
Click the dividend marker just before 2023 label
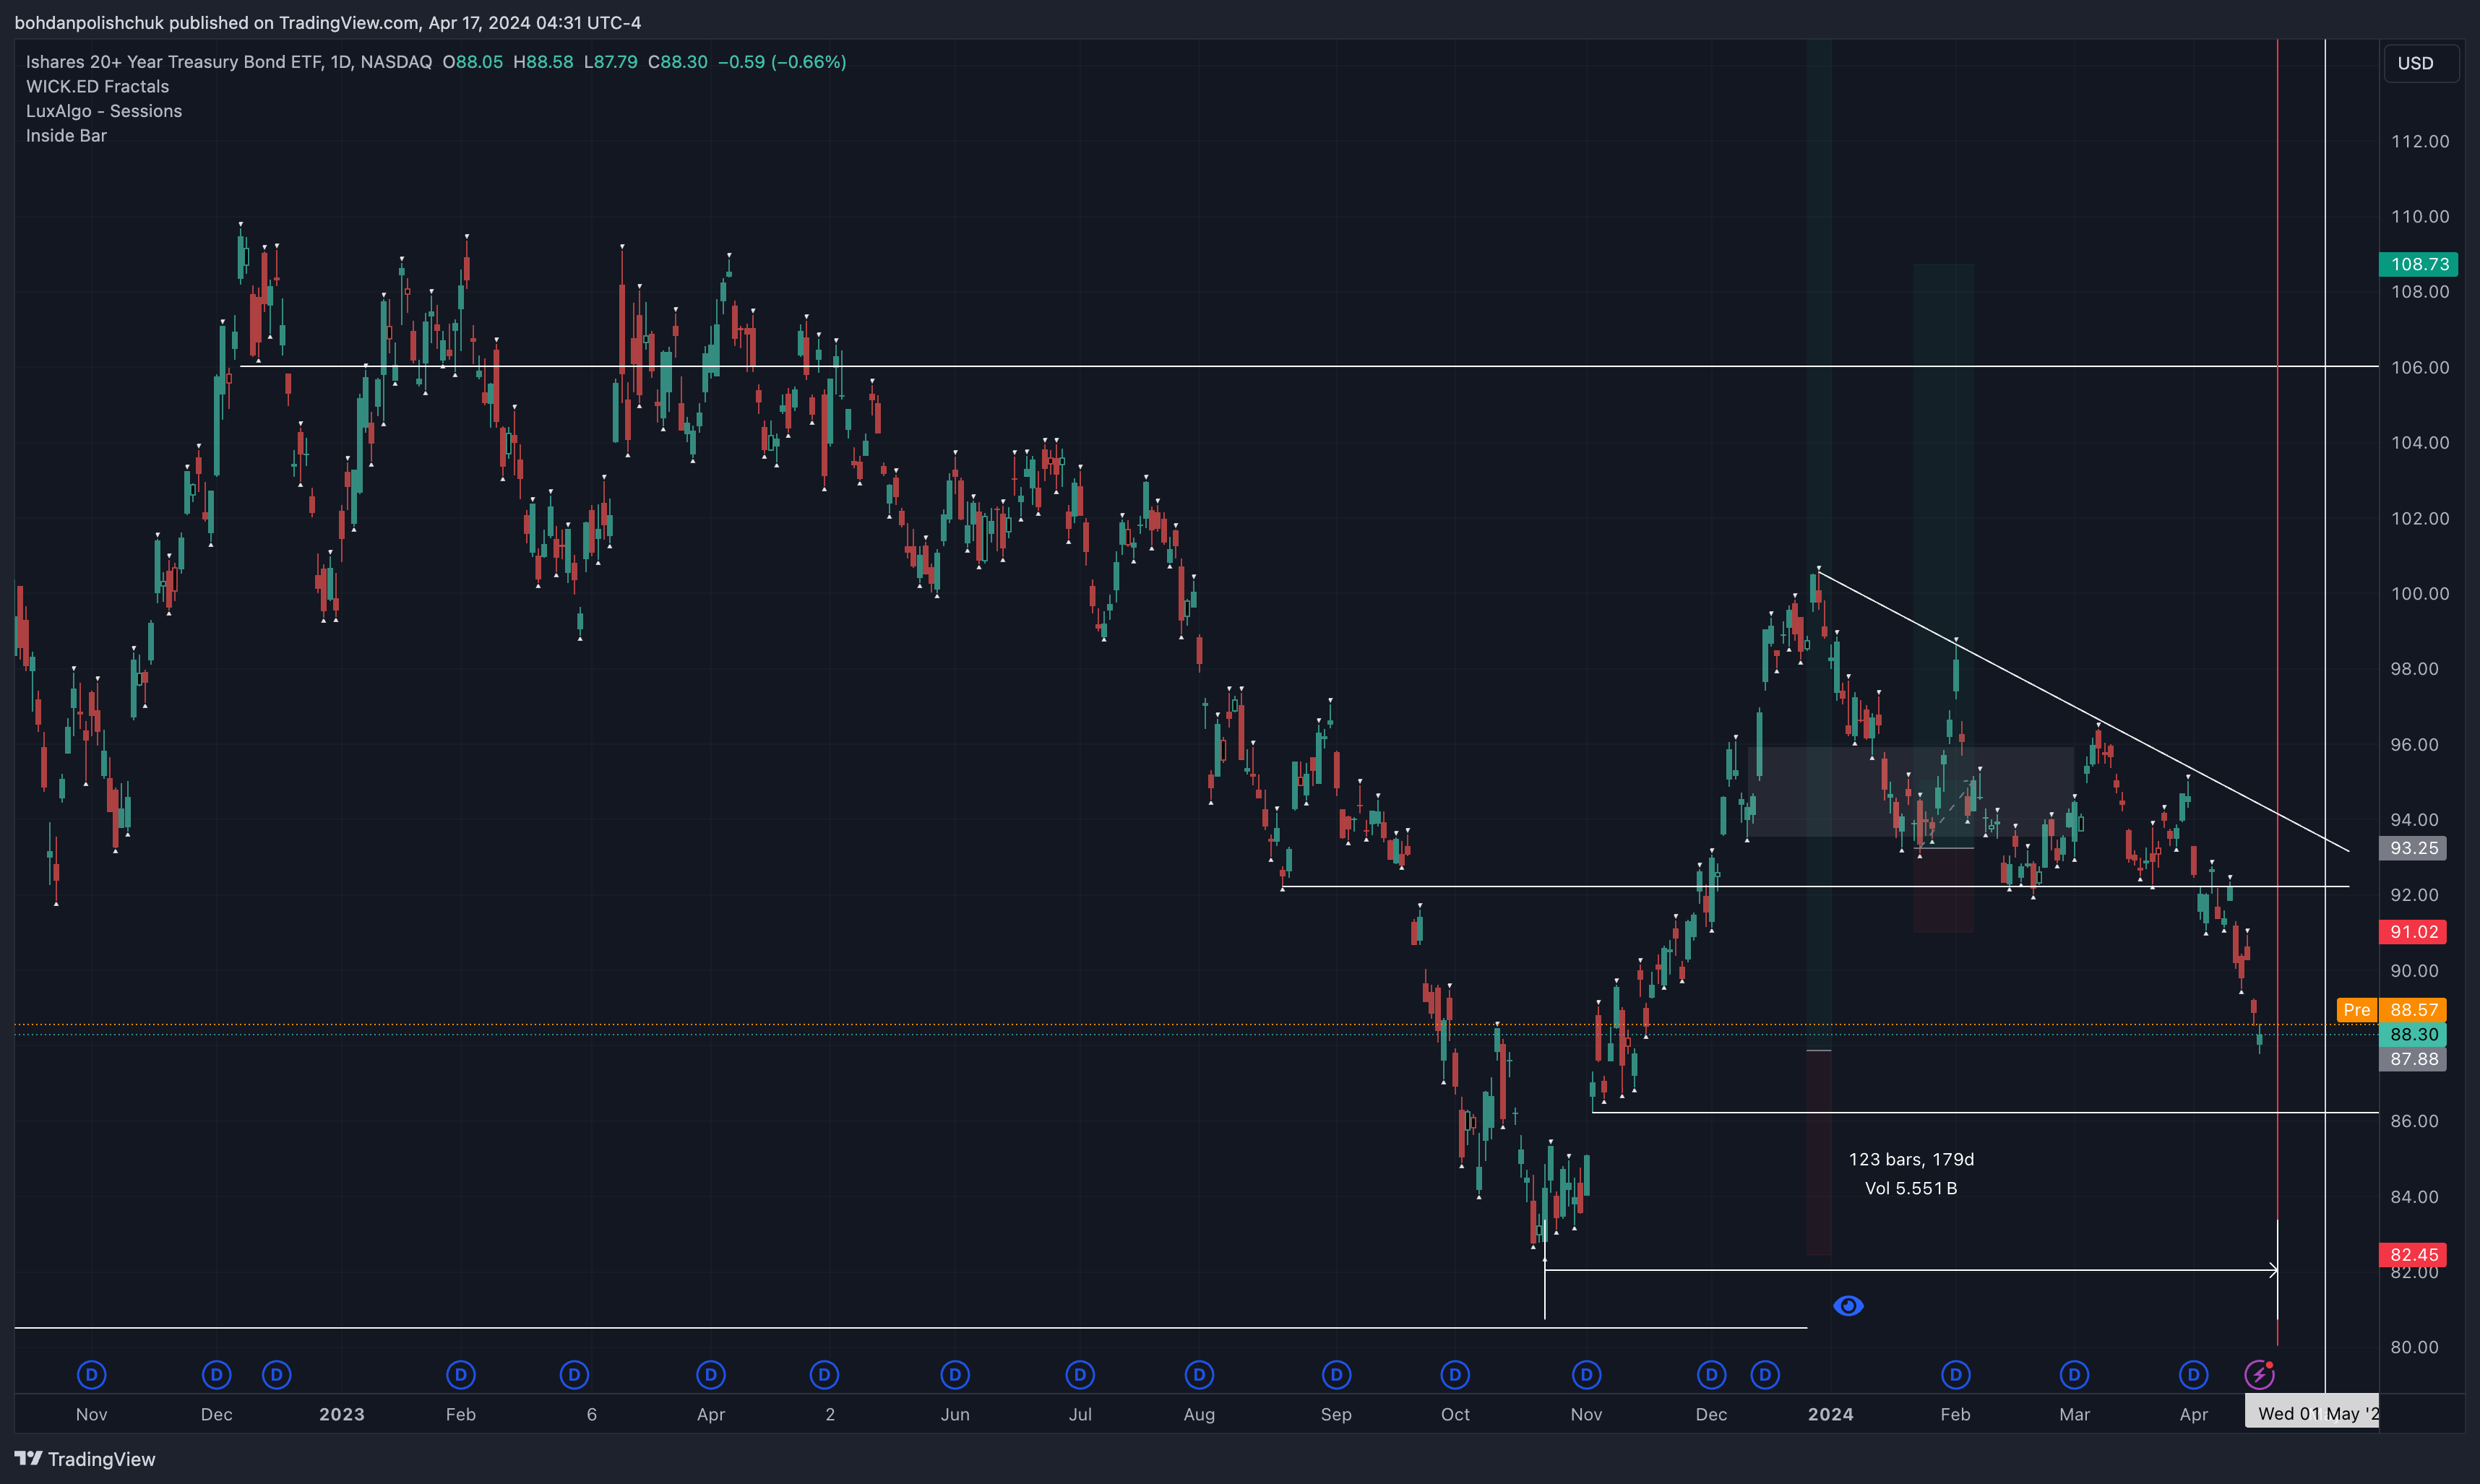tap(277, 1375)
